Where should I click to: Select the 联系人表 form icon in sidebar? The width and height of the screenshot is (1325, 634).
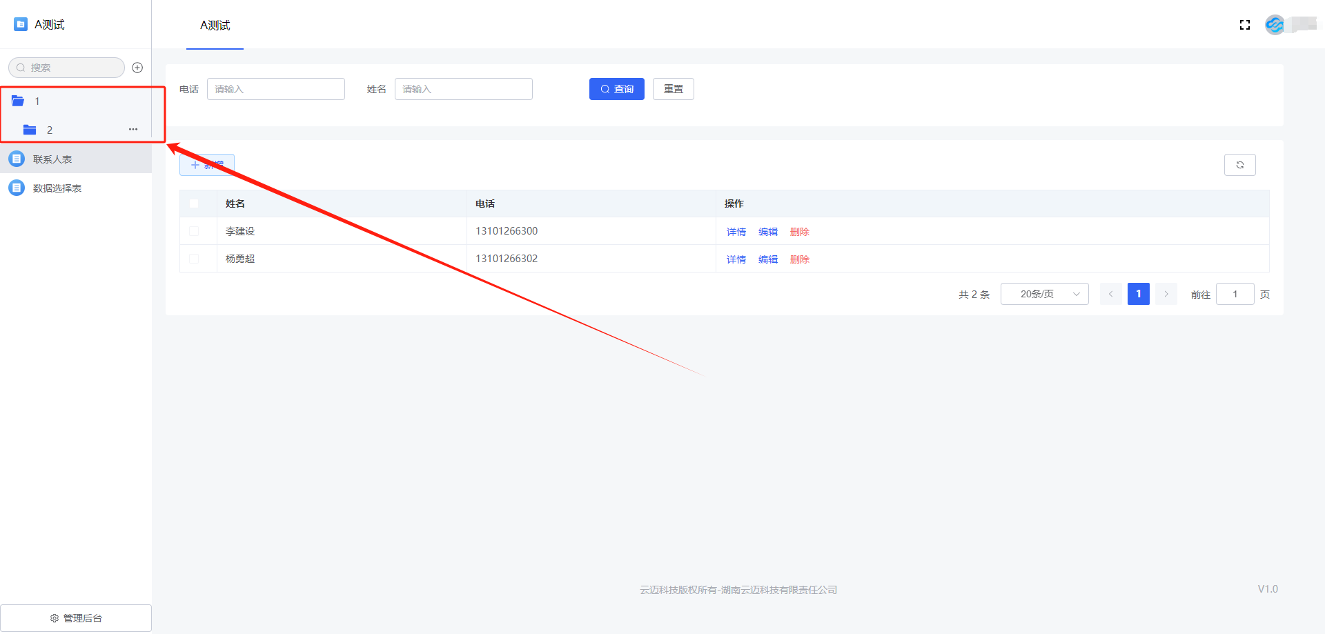tap(17, 159)
